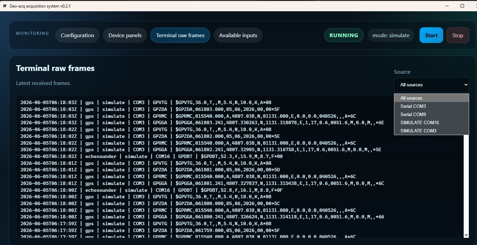The image size is (477, 245).
Task: Click the Start button
Action: [431, 35]
